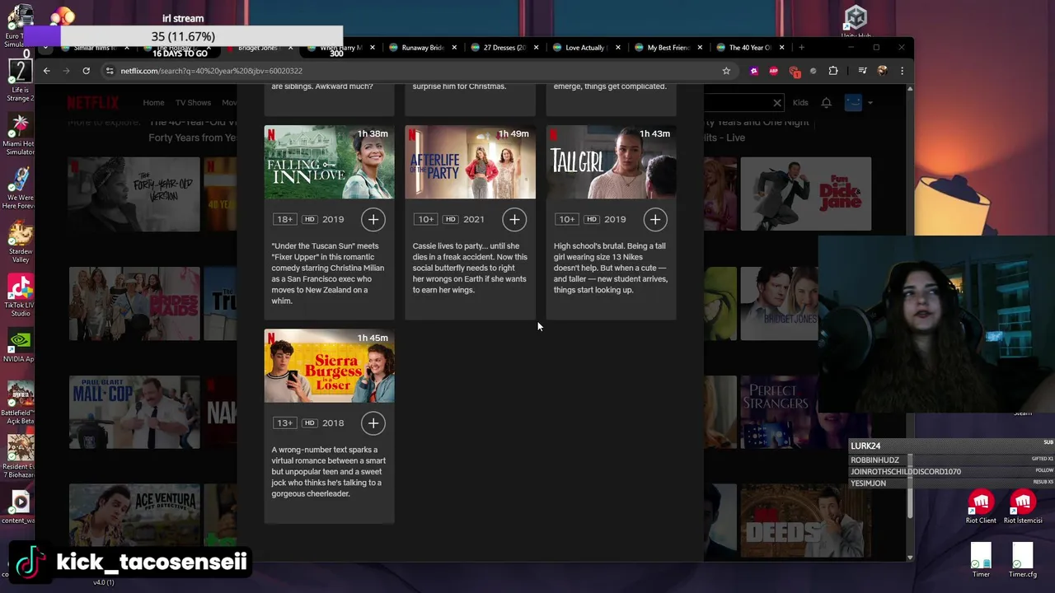Open The Forty-Year-Old Version background thumbnail
Image resolution: width=1055 pixels, height=593 pixels.
coord(134,194)
